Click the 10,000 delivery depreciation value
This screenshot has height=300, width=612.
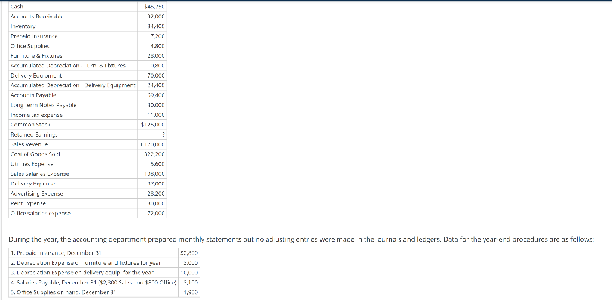point(191,273)
